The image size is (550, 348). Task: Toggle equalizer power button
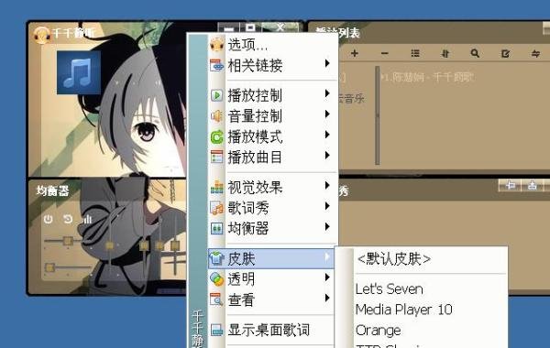(48, 220)
